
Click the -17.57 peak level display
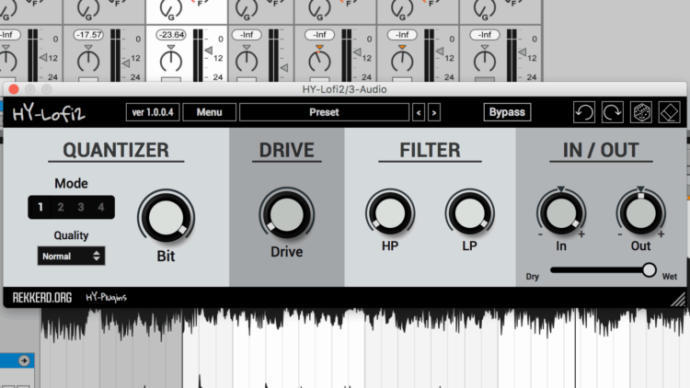[x=88, y=35]
